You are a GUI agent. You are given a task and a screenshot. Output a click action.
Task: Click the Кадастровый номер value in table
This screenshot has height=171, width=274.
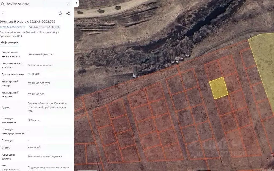tap(39, 83)
